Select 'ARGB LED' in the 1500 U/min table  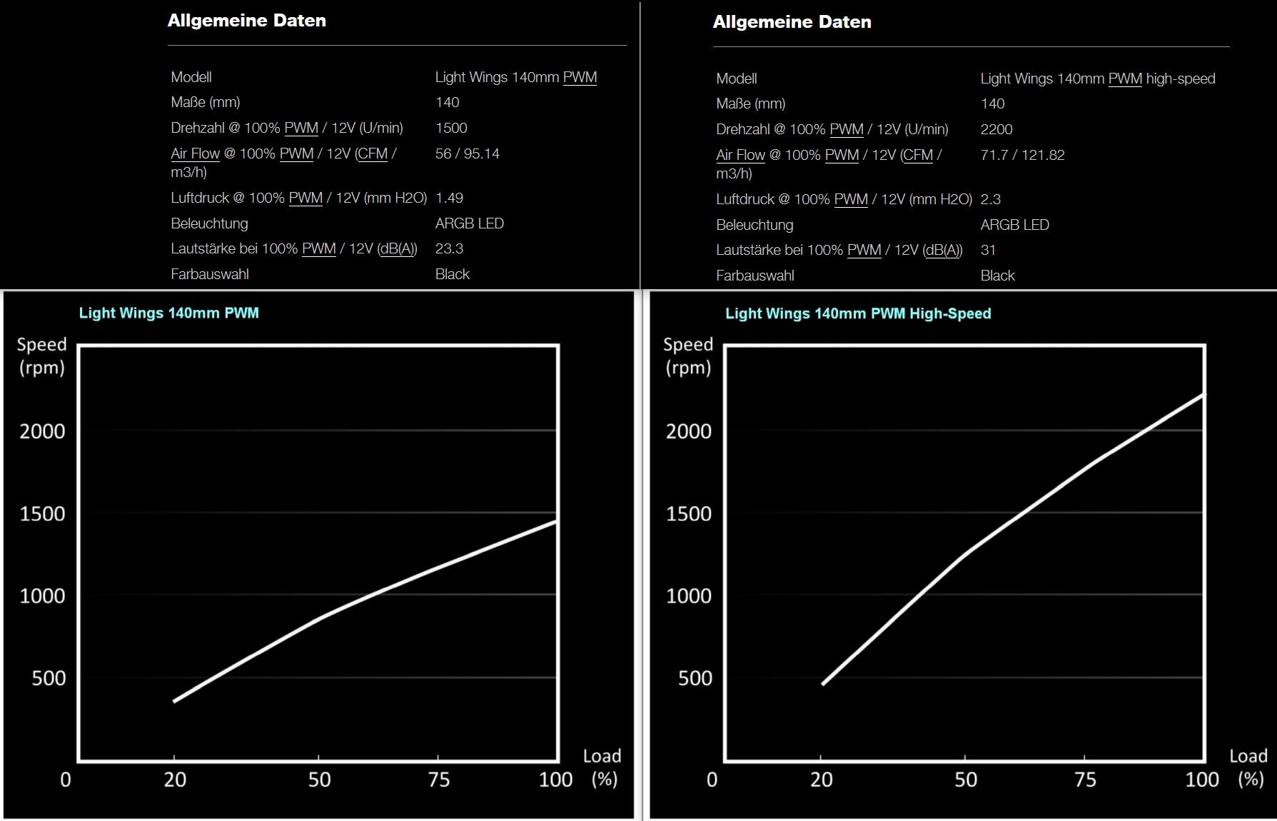[470, 223]
